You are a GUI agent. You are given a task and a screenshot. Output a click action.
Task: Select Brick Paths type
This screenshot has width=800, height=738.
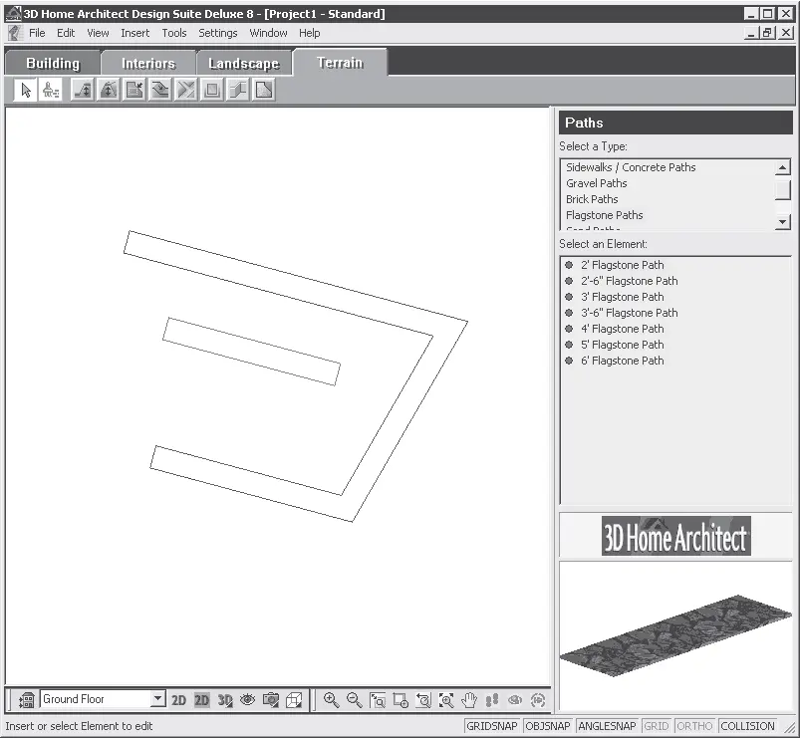[x=592, y=199]
